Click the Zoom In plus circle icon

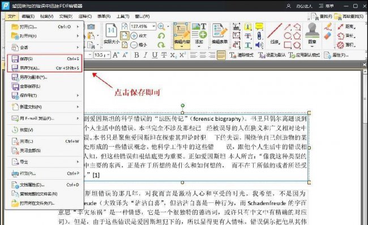[x=134, y=36]
